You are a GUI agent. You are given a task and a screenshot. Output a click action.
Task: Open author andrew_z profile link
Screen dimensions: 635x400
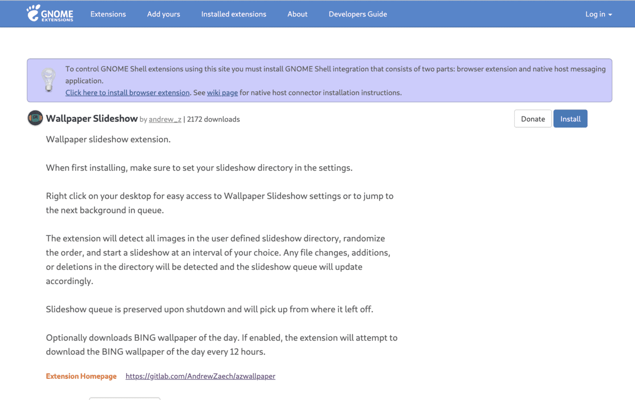tap(165, 119)
